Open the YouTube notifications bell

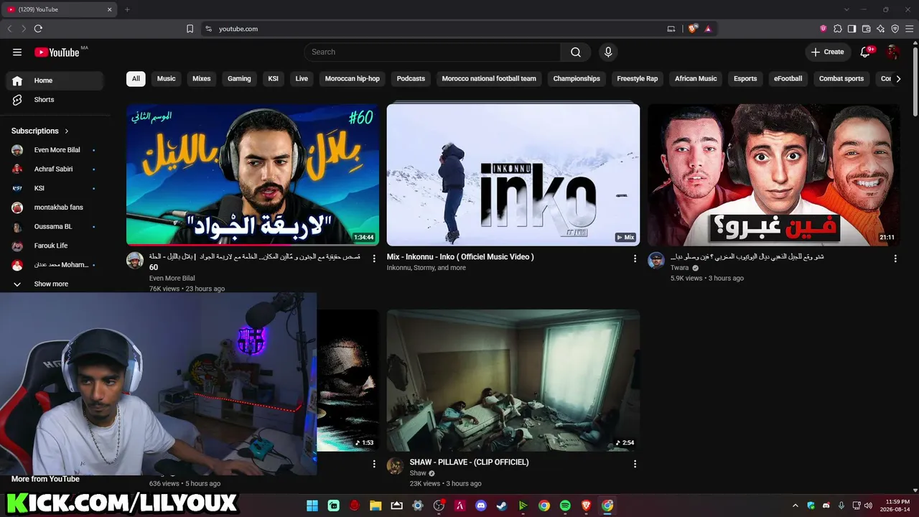click(x=865, y=52)
